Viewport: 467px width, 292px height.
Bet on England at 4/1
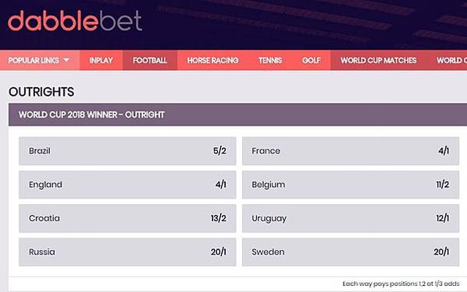click(127, 185)
